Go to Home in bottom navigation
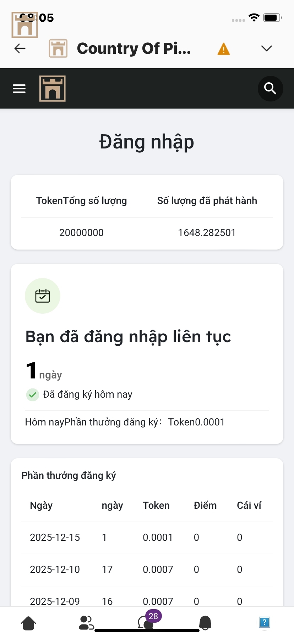Image resolution: width=294 pixels, height=638 pixels. pyautogui.click(x=28, y=623)
